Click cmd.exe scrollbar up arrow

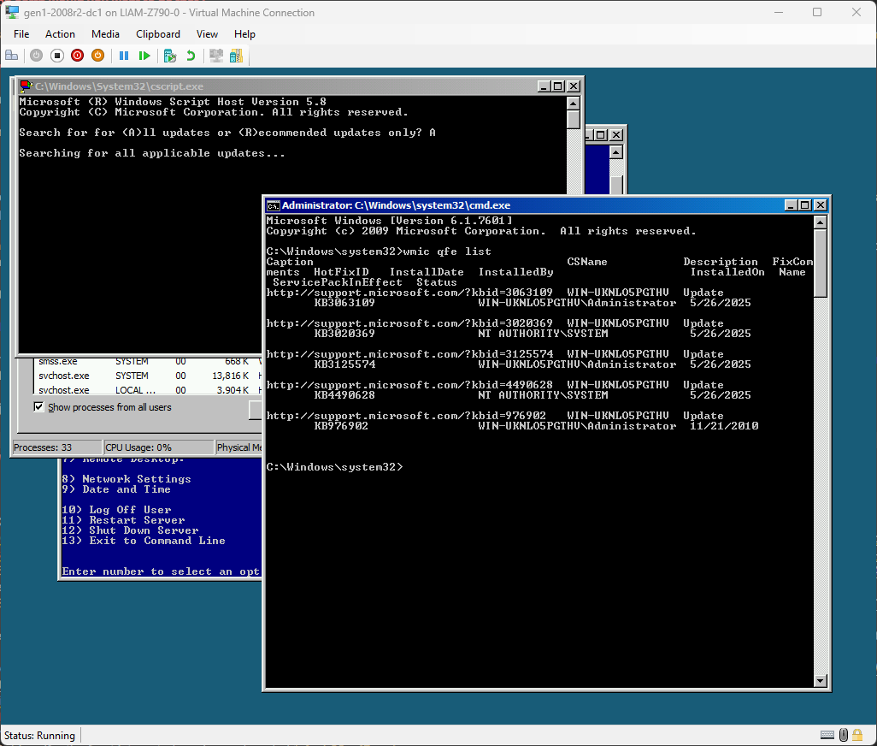[x=820, y=222]
